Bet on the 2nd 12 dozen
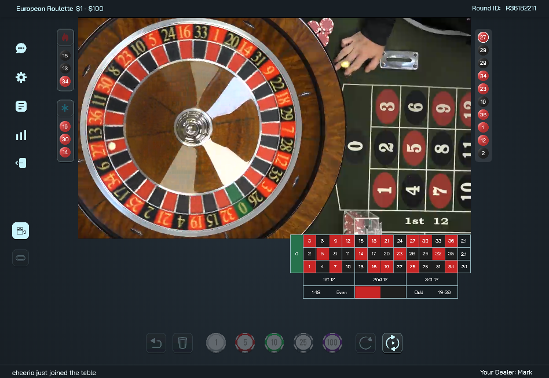The height and width of the screenshot is (378, 549). [380, 279]
